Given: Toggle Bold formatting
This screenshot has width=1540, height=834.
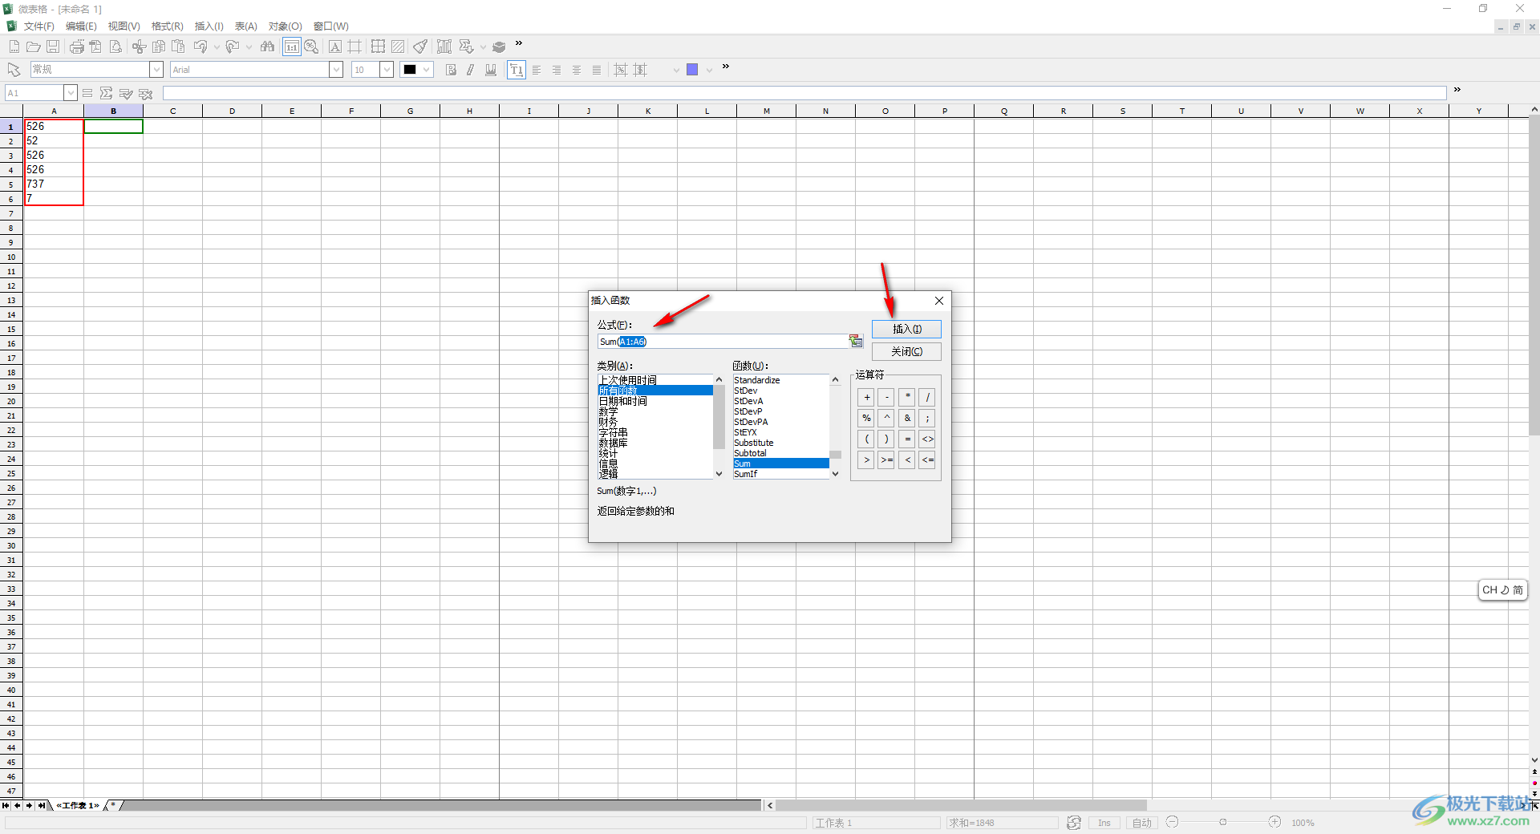Looking at the screenshot, I should (x=451, y=70).
